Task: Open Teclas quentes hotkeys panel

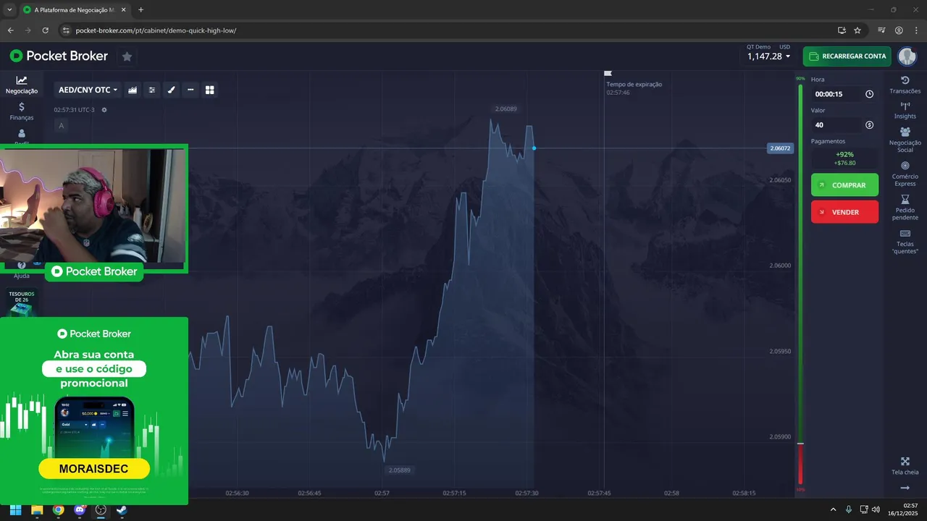Action: point(905,242)
